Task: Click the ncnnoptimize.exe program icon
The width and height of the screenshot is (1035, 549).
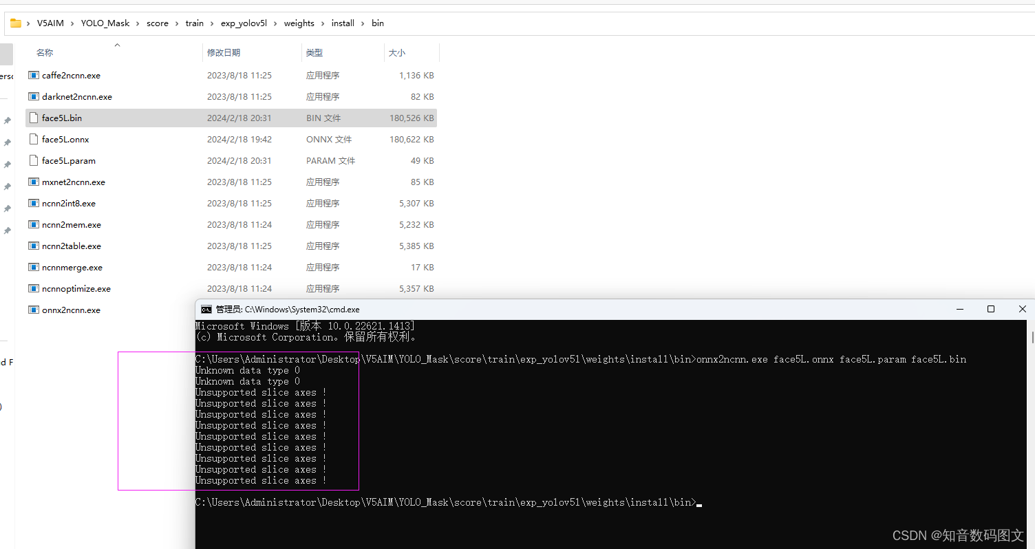Action: point(34,288)
